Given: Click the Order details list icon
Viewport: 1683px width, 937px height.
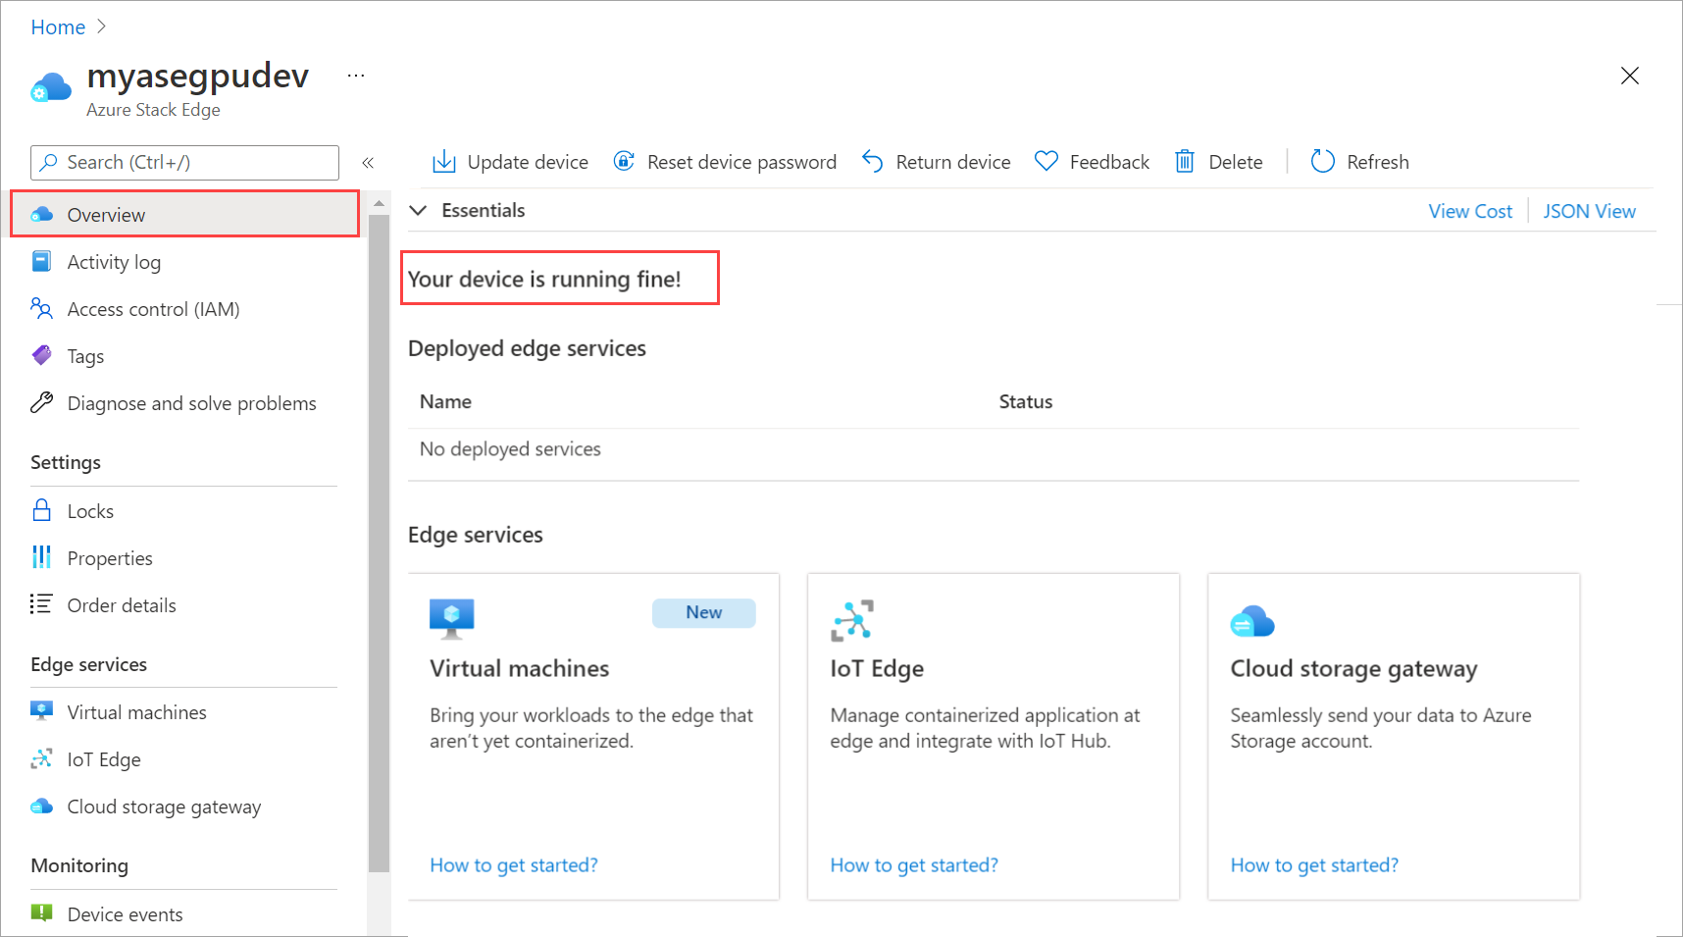Looking at the screenshot, I should click(x=41, y=604).
